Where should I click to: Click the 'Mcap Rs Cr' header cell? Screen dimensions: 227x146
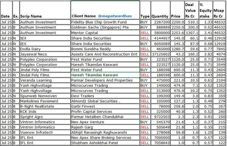[x=219, y=10]
